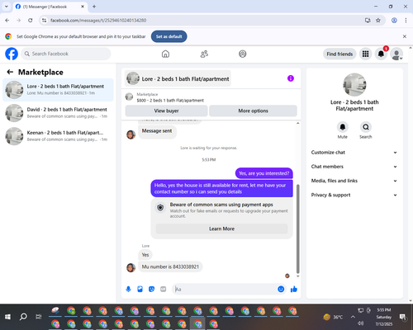Open Task View on taskbar
This screenshot has height=330, width=413.
(x=39, y=317)
